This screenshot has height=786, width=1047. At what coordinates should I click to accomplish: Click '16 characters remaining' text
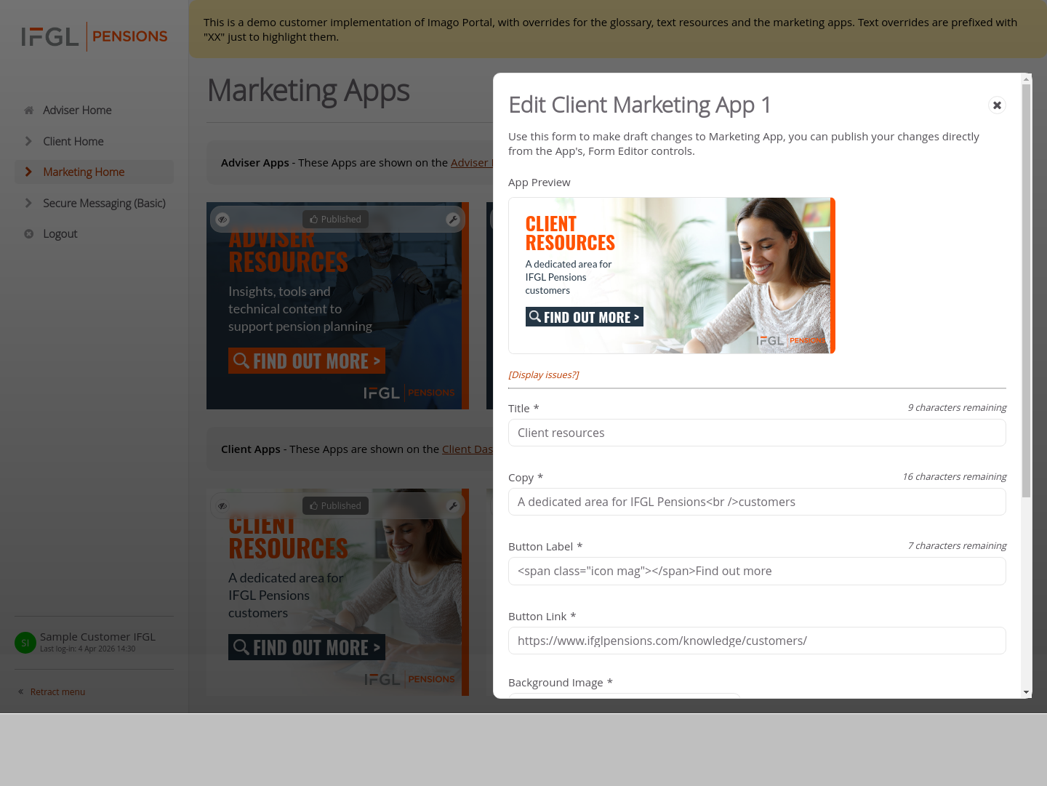[954, 477]
